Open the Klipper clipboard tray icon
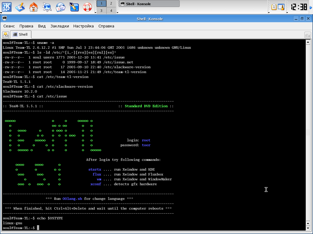Image resolution: width=313 pixels, height=234 pixels. (274, 7)
